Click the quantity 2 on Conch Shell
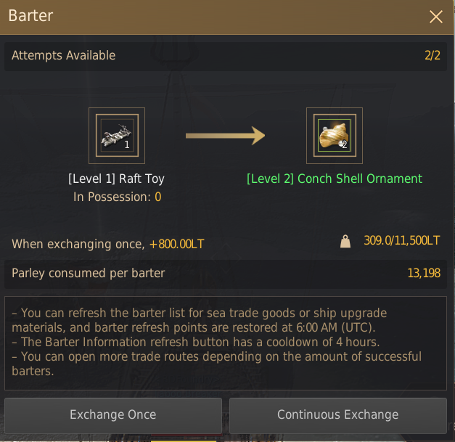 (x=344, y=144)
